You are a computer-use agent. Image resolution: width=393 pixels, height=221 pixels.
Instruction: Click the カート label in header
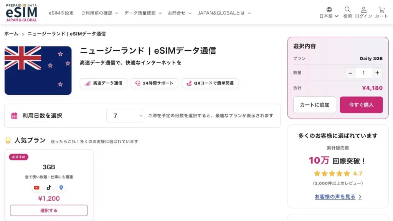tap(381, 16)
